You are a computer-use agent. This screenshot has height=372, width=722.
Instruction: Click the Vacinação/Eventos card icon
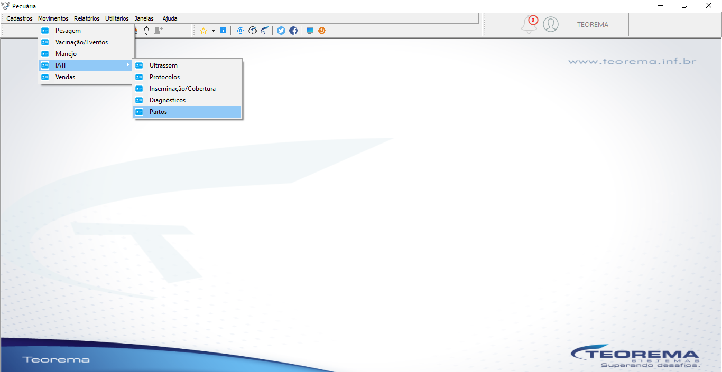45,42
